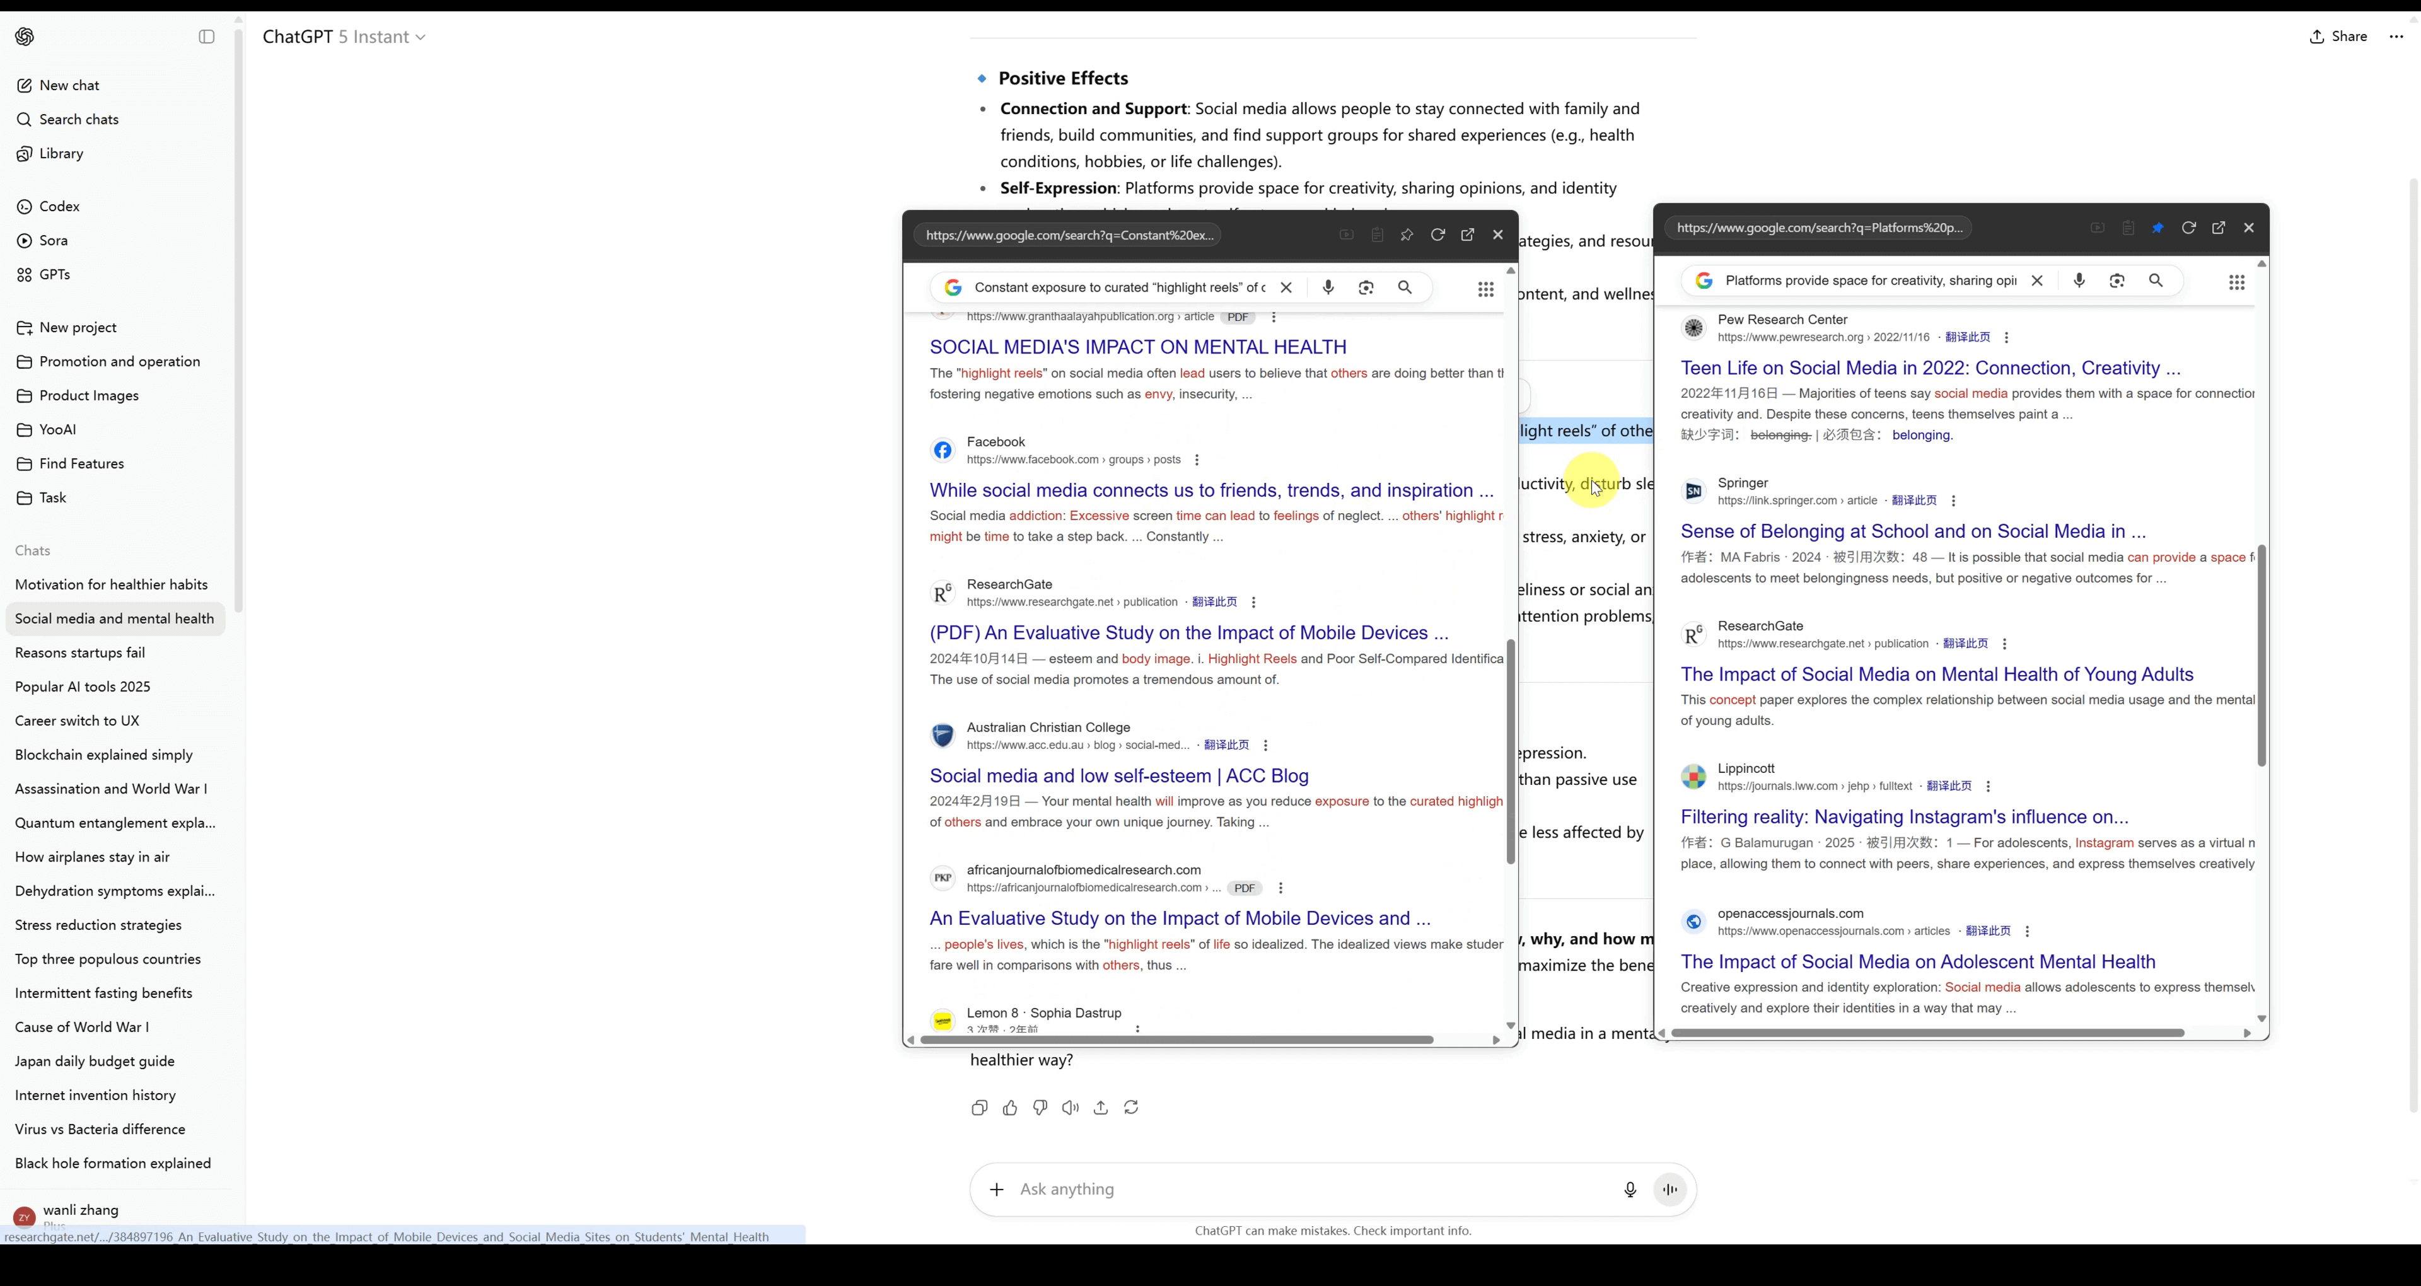Click the Share button
Image resolution: width=2421 pixels, height=1286 pixels.
(2338, 37)
